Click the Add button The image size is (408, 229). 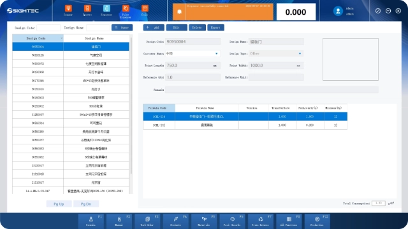pos(154,27)
